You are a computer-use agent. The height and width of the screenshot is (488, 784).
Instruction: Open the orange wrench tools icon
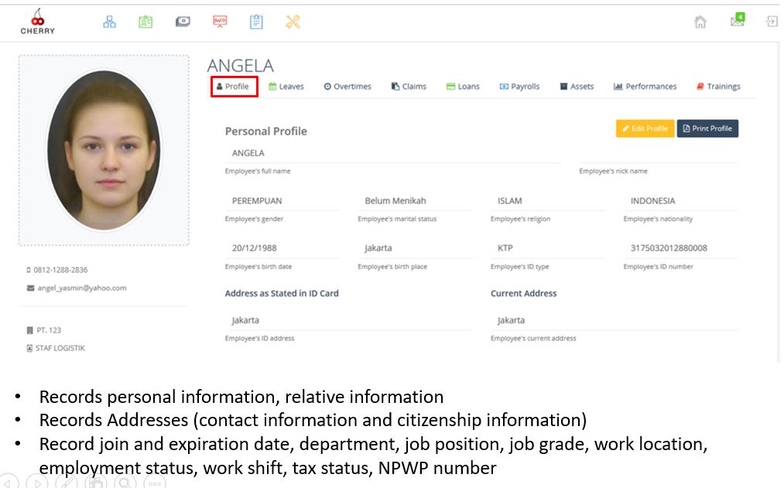pyautogui.click(x=293, y=22)
